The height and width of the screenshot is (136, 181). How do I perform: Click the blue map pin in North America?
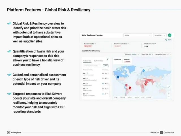click(x=118, y=77)
